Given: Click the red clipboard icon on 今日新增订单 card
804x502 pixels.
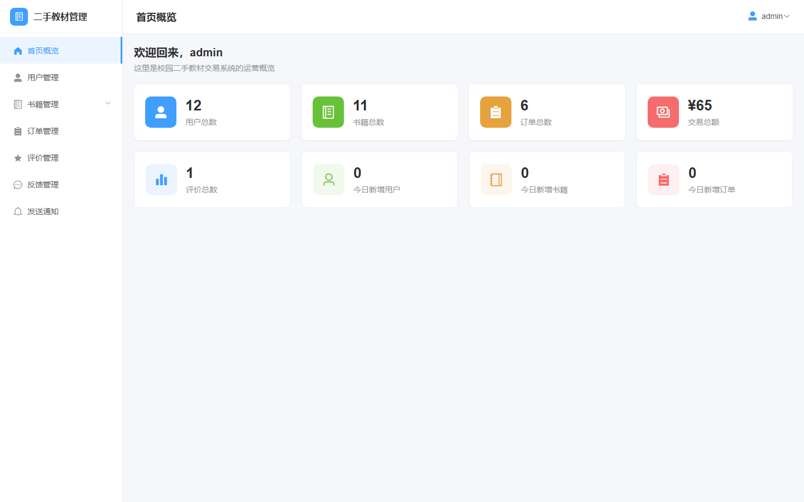Looking at the screenshot, I should (664, 180).
